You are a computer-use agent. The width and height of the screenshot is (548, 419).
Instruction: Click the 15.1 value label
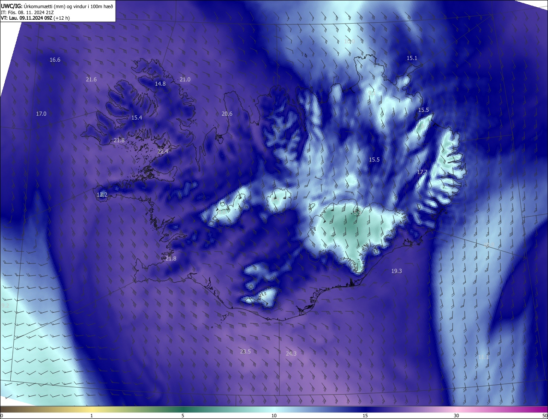412,58
